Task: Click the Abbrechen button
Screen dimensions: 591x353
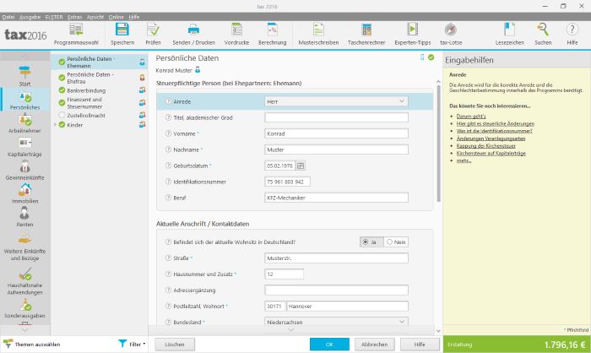Action: pos(374,345)
